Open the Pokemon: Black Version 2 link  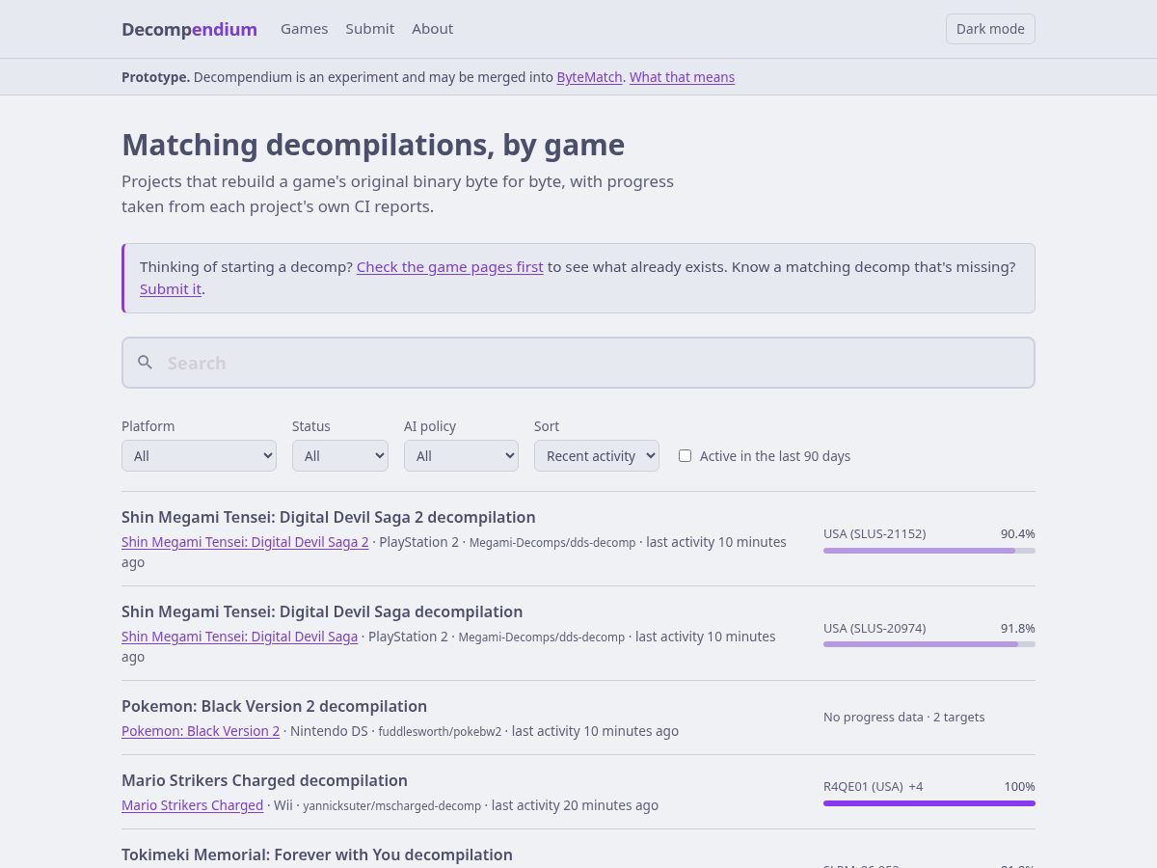[201, 731]
